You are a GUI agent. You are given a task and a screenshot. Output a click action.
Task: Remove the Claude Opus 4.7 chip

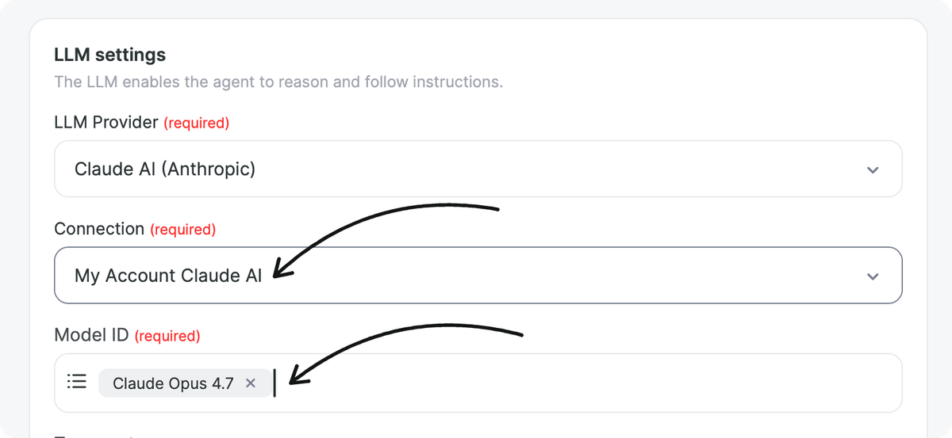click(251, 383)
